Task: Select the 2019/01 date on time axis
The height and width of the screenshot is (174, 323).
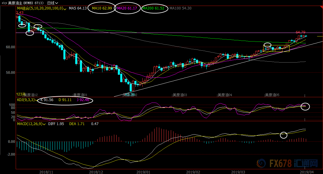Action: tap(144, 172)
